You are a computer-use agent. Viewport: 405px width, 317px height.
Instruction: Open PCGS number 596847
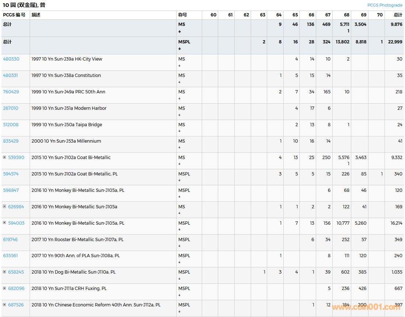[11, 190]
